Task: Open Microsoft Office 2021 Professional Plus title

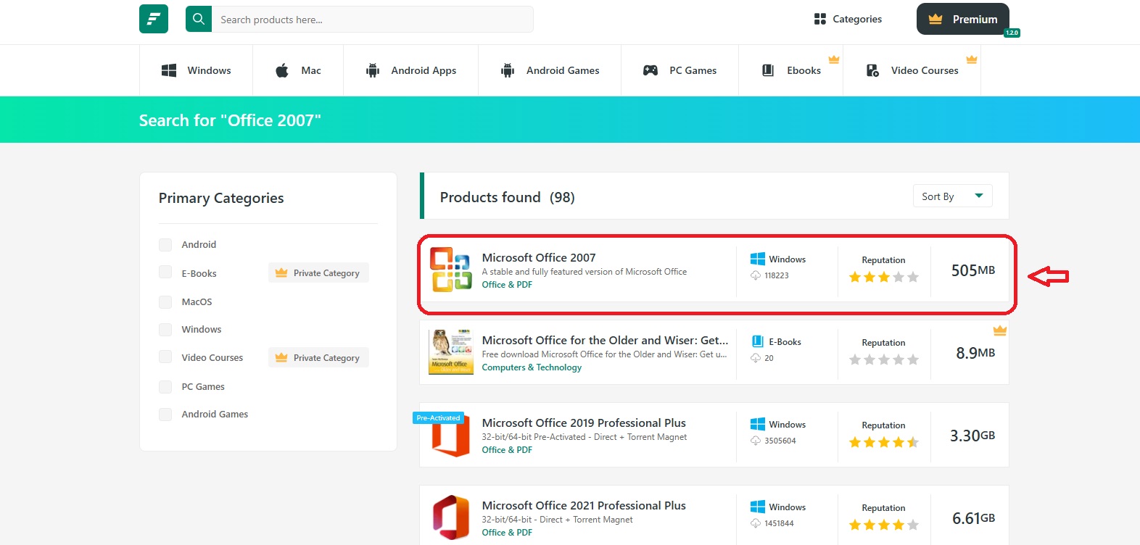Action: click(584, 505)
